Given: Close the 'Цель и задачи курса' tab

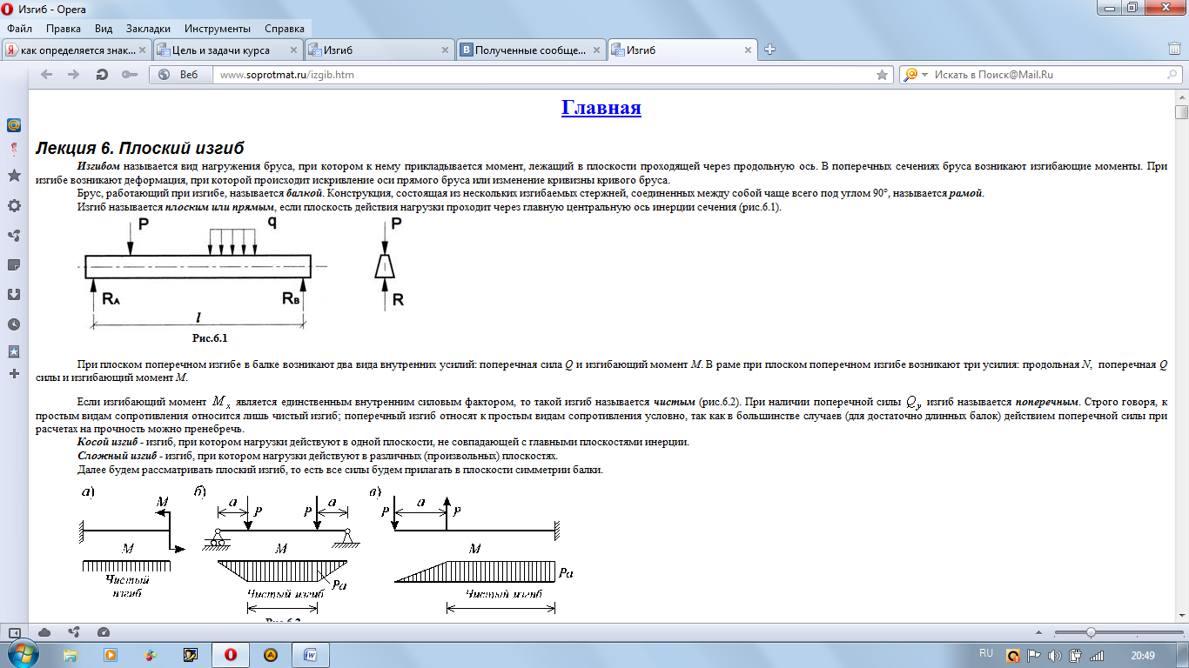Looking at the screenshot, I should pos(293,50).
